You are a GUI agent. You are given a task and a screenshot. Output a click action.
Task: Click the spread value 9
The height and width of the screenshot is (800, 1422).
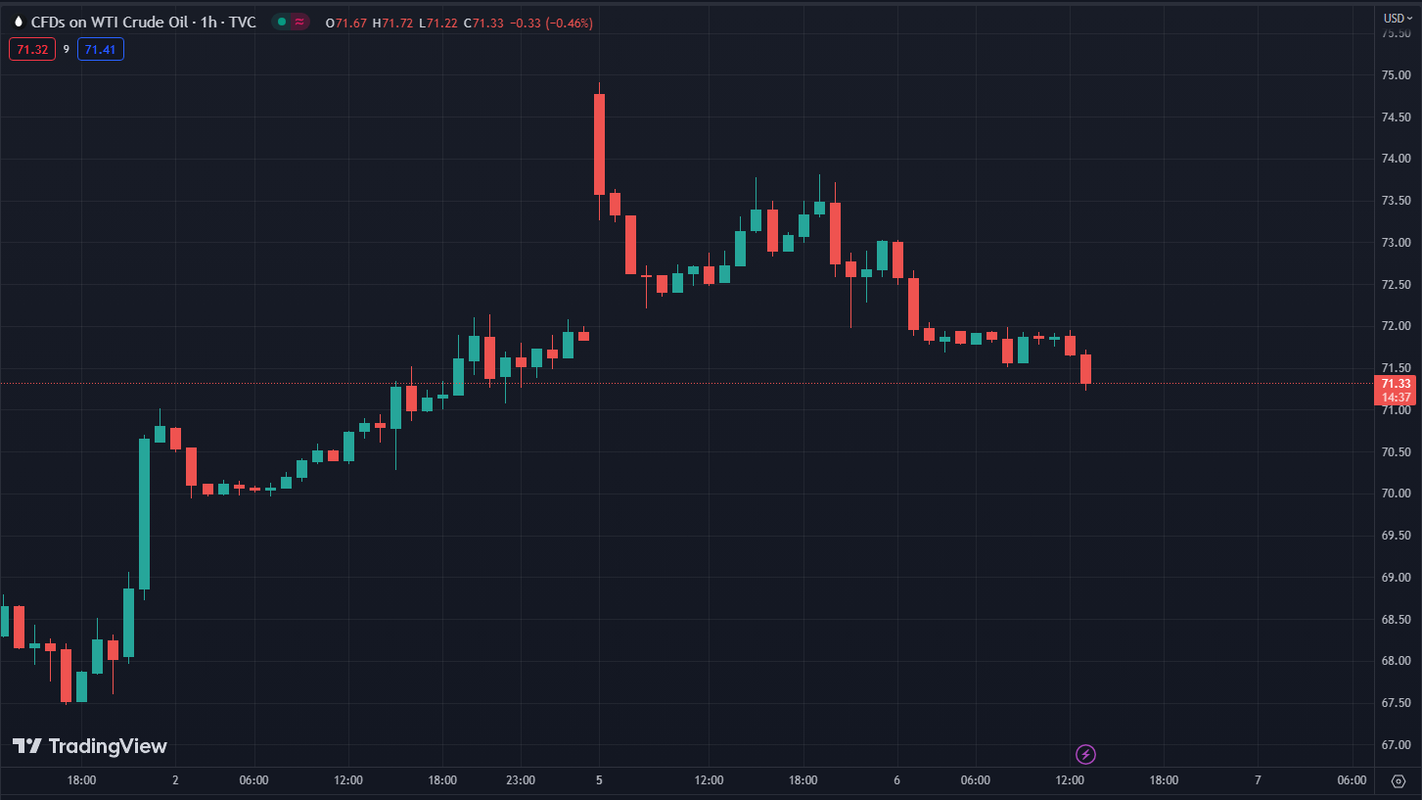(x=67, y=49)
